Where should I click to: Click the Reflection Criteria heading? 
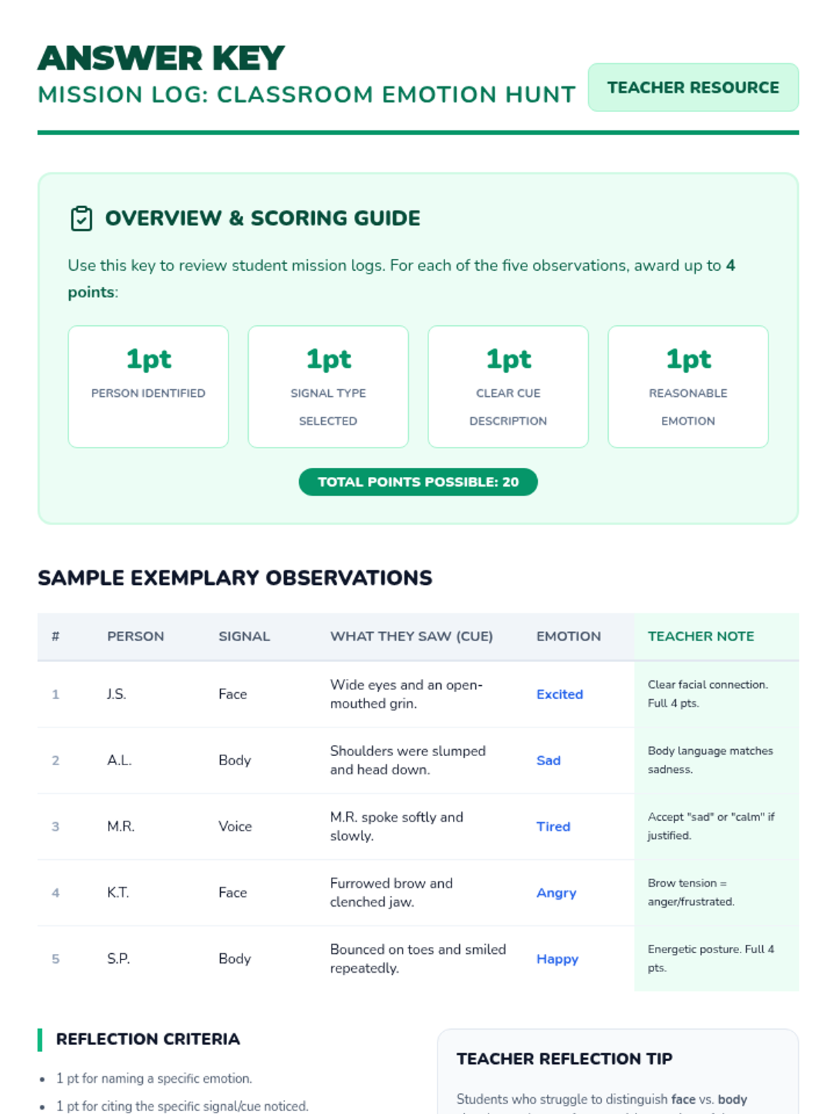pyautogui.click(x=148, y=1039)
